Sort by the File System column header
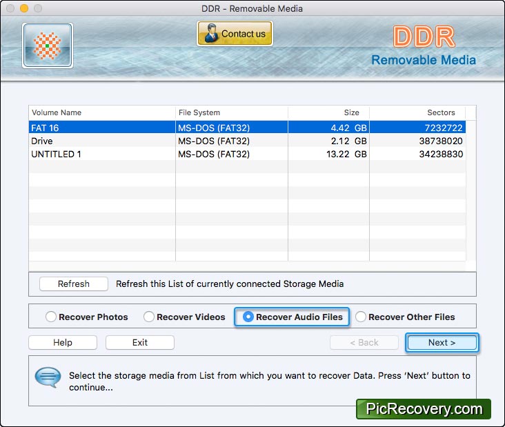 pos(232,112)
